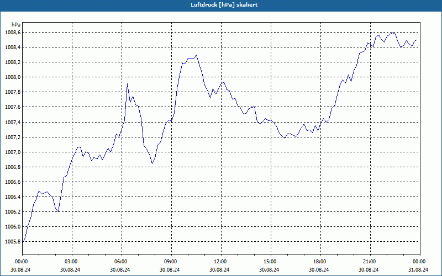
Task: Pick the 1006,4 y-axis label
Action: click(13, 197)
